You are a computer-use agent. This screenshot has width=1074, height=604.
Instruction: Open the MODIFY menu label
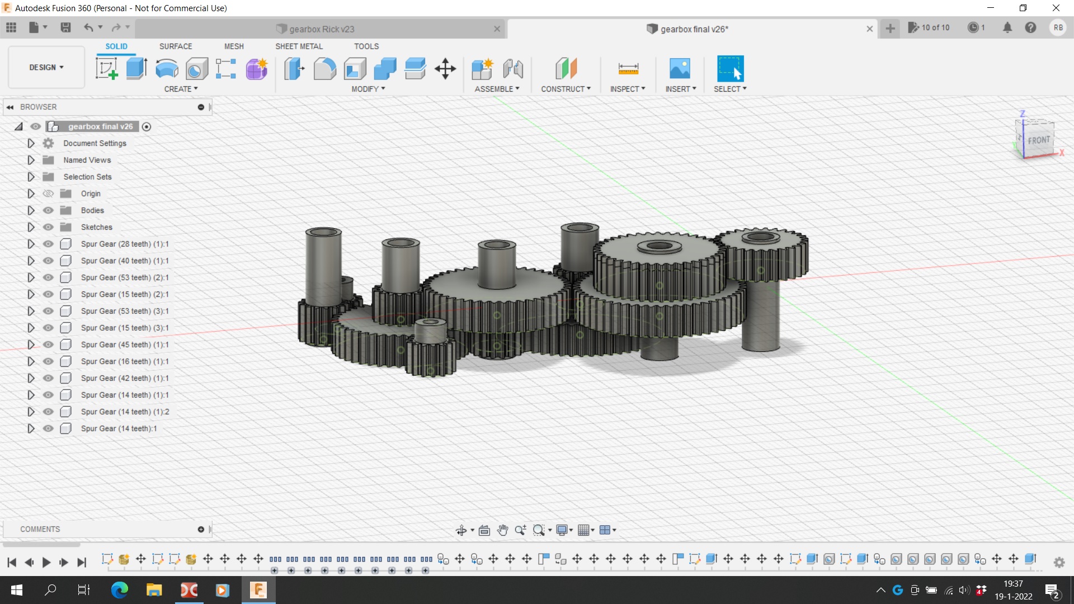click(368, 89)
